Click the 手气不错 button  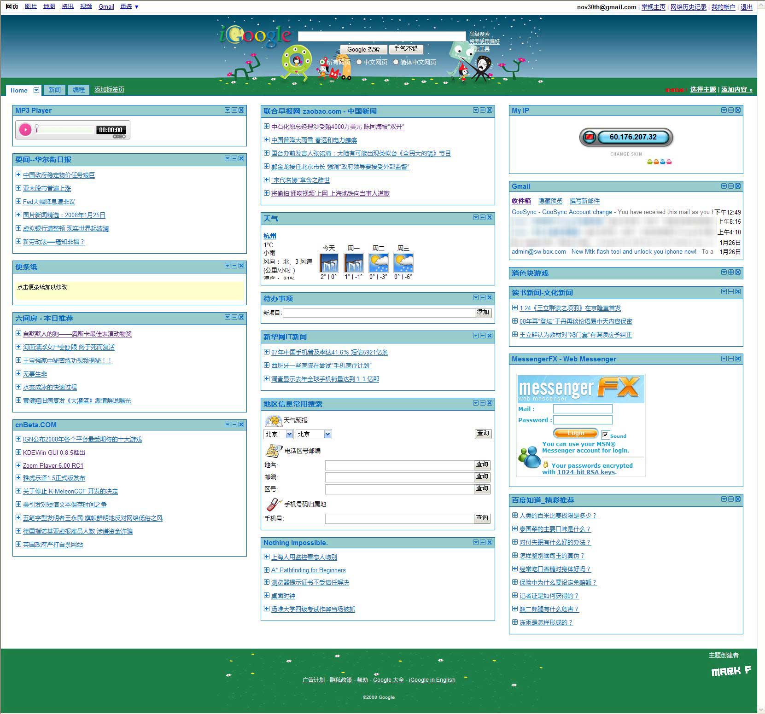[406, 49]
